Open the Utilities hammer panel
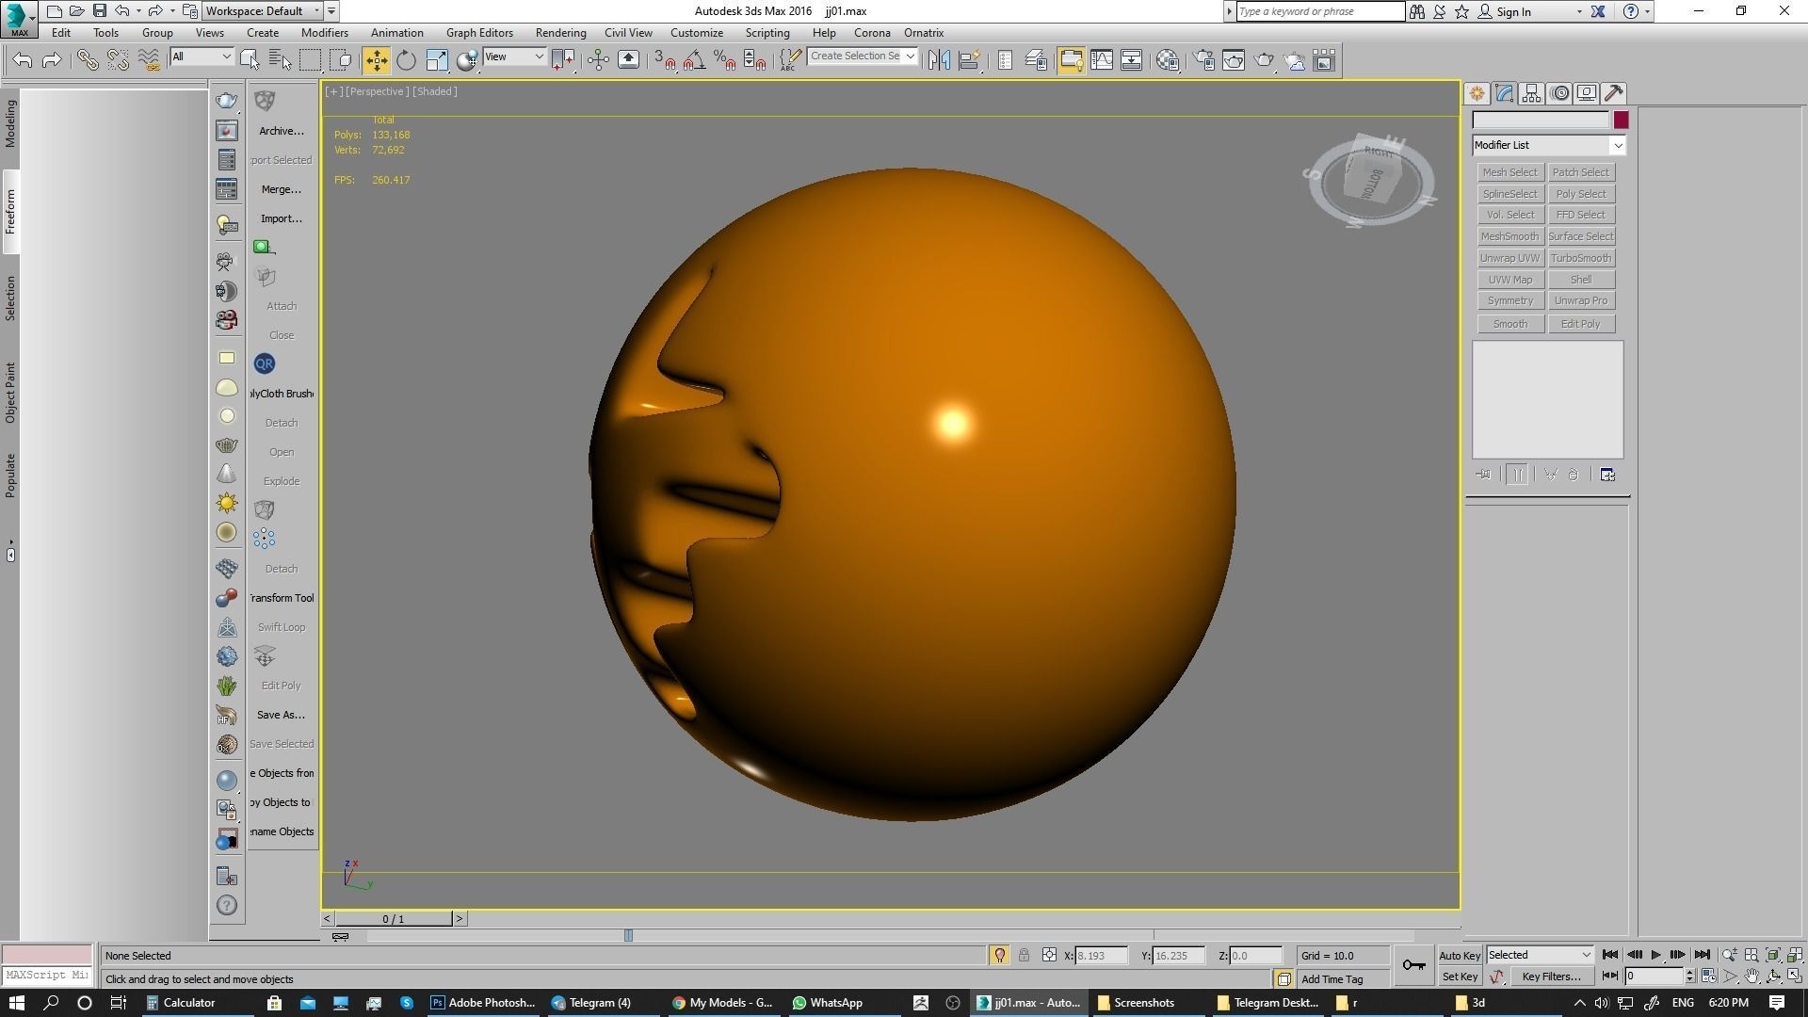Viewport: 1808px width, 1017px height. pyautogui.click(x=1614, y=93)
